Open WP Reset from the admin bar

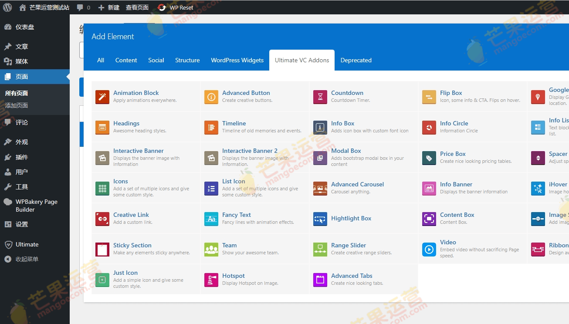(175, 7)
